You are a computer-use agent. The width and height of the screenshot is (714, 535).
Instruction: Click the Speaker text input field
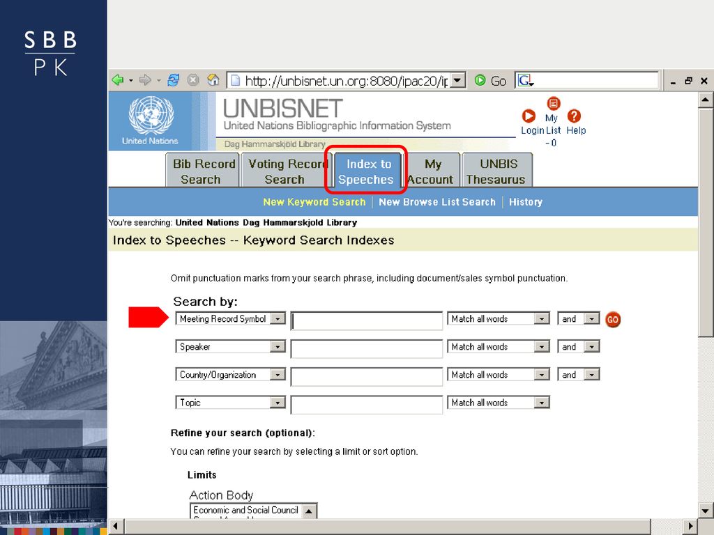point(367,349)
